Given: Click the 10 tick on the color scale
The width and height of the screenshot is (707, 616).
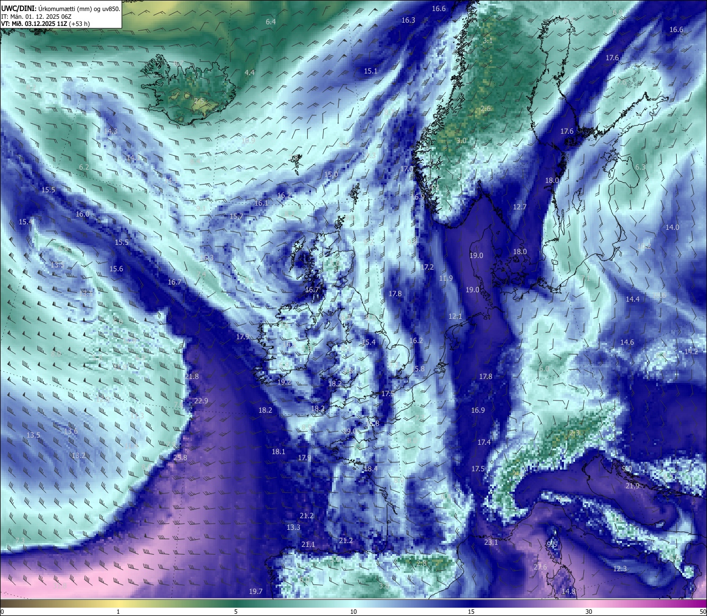Looking at the screenshot, I should pos(353,612).
